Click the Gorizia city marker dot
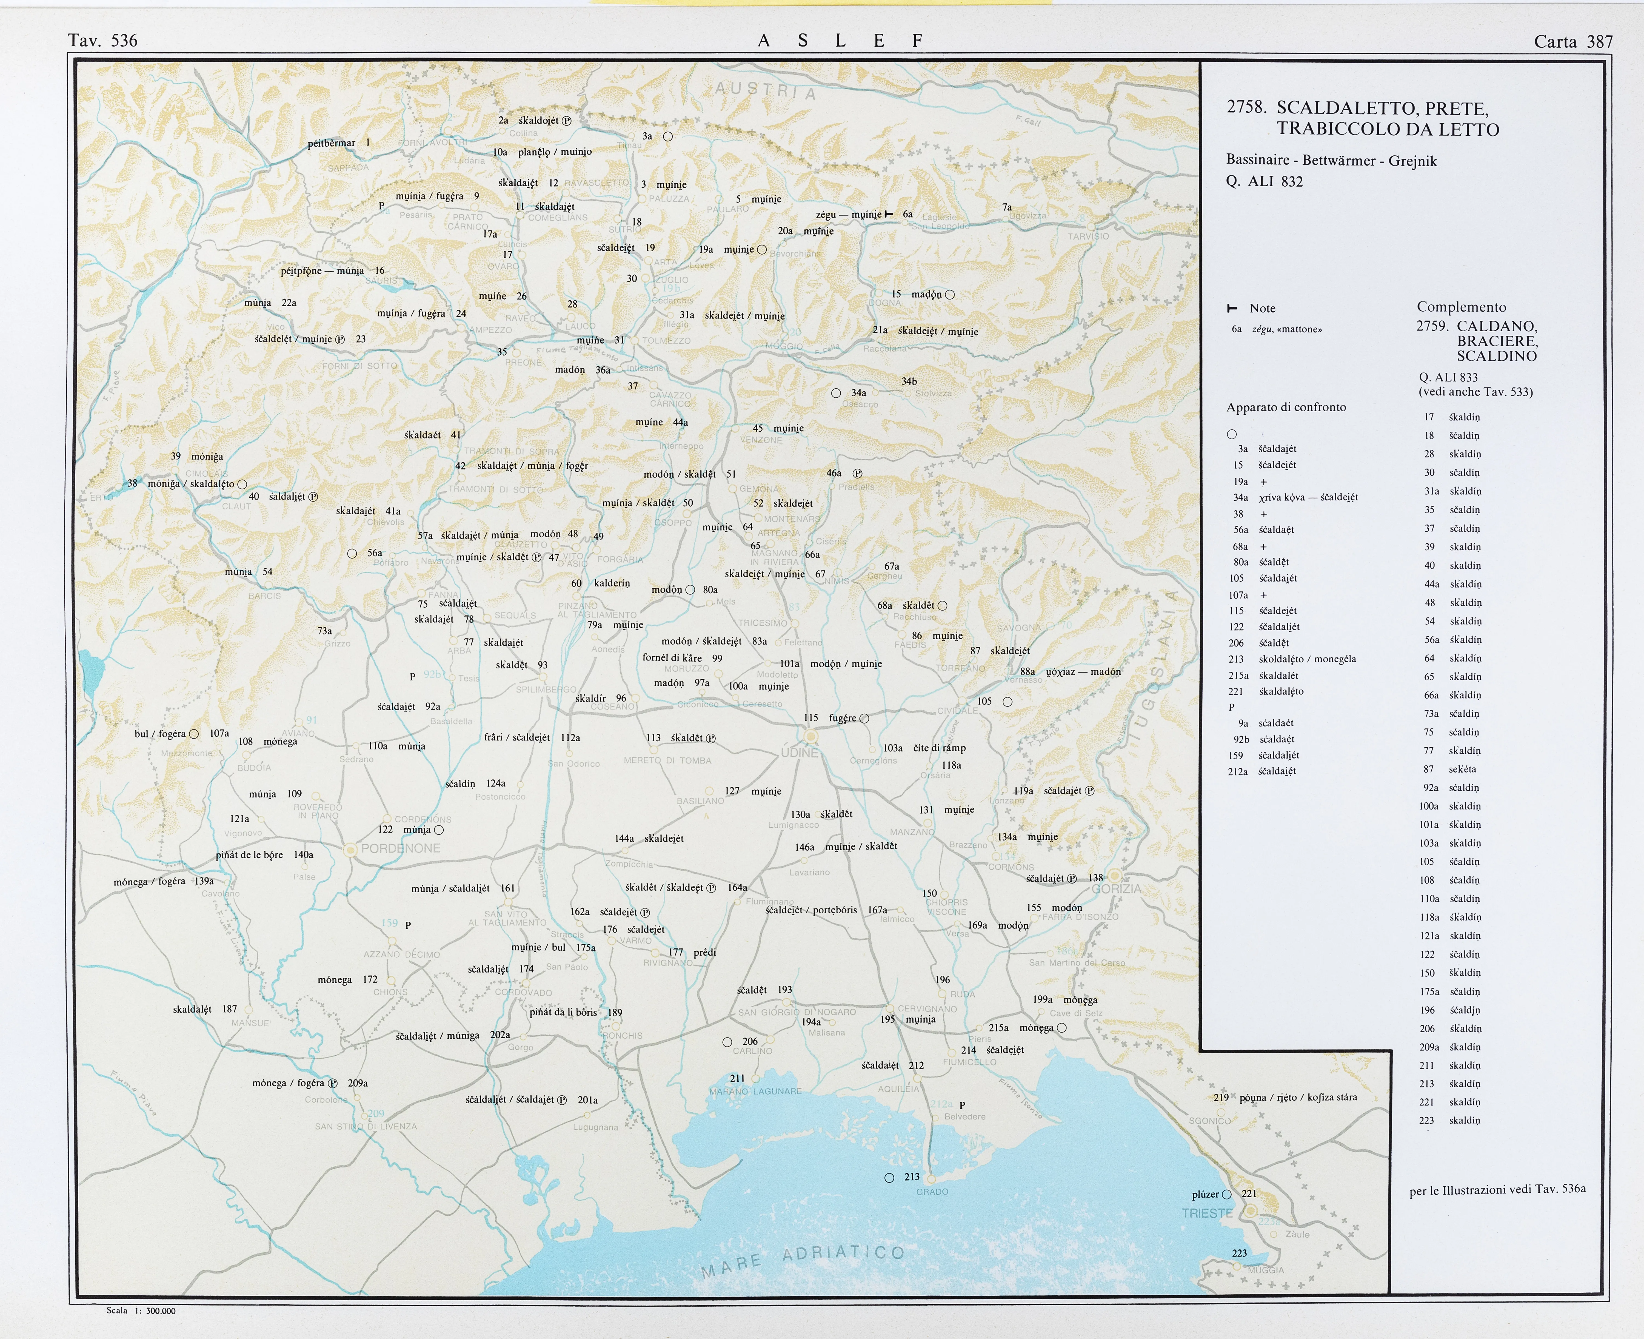 [1115, 875]
